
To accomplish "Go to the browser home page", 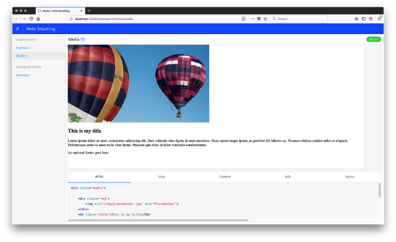I will coord(38,19).
